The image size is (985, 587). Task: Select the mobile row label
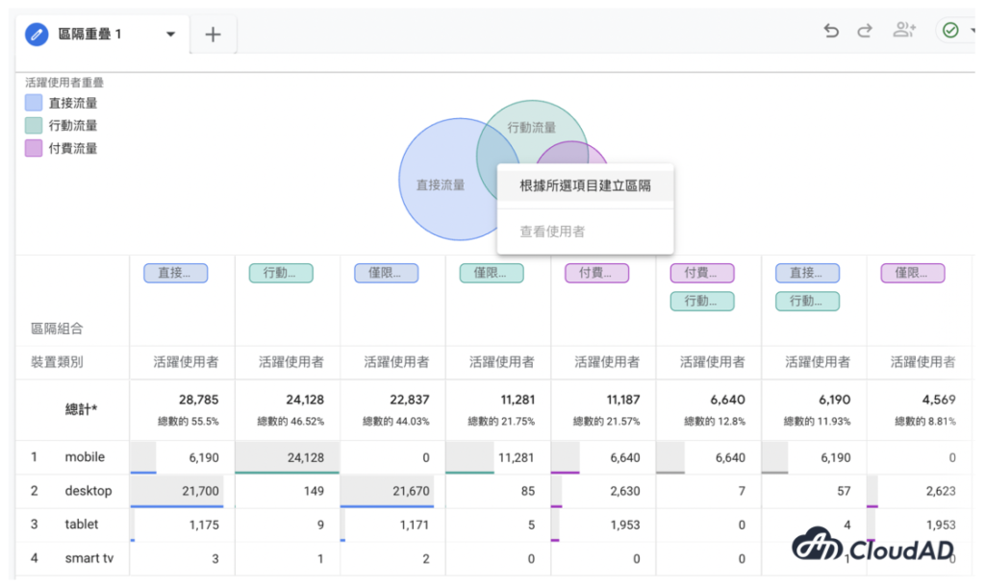[x=85, y=457]
